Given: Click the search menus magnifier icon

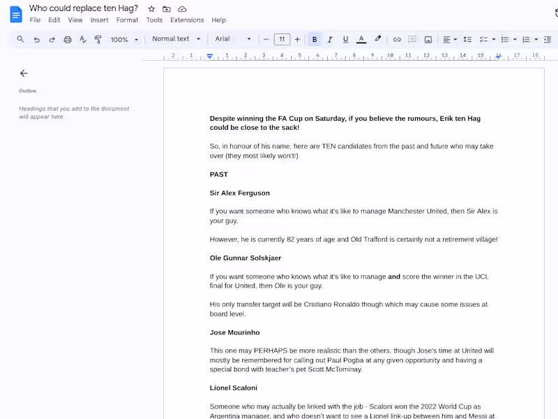Looking at the screenshot, I should (20, 39).
